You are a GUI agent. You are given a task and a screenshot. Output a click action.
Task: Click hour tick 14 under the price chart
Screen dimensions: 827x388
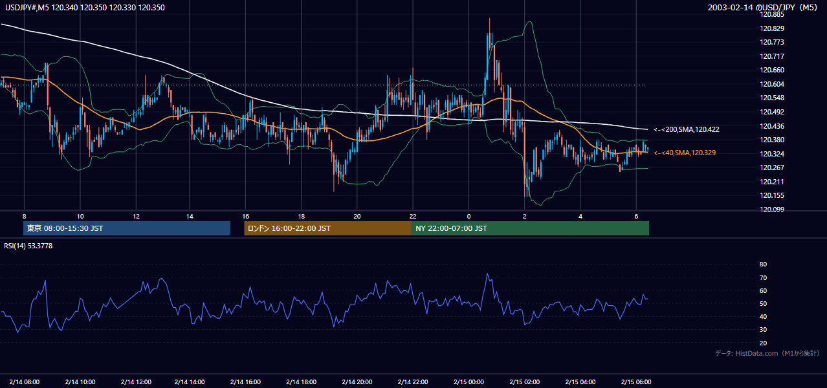[190, 215]
